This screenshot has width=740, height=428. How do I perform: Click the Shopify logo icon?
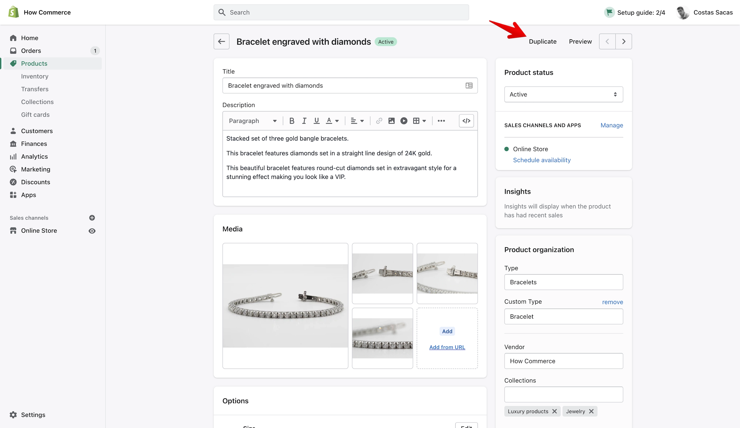pyautogui.click(x=14, y=12)
